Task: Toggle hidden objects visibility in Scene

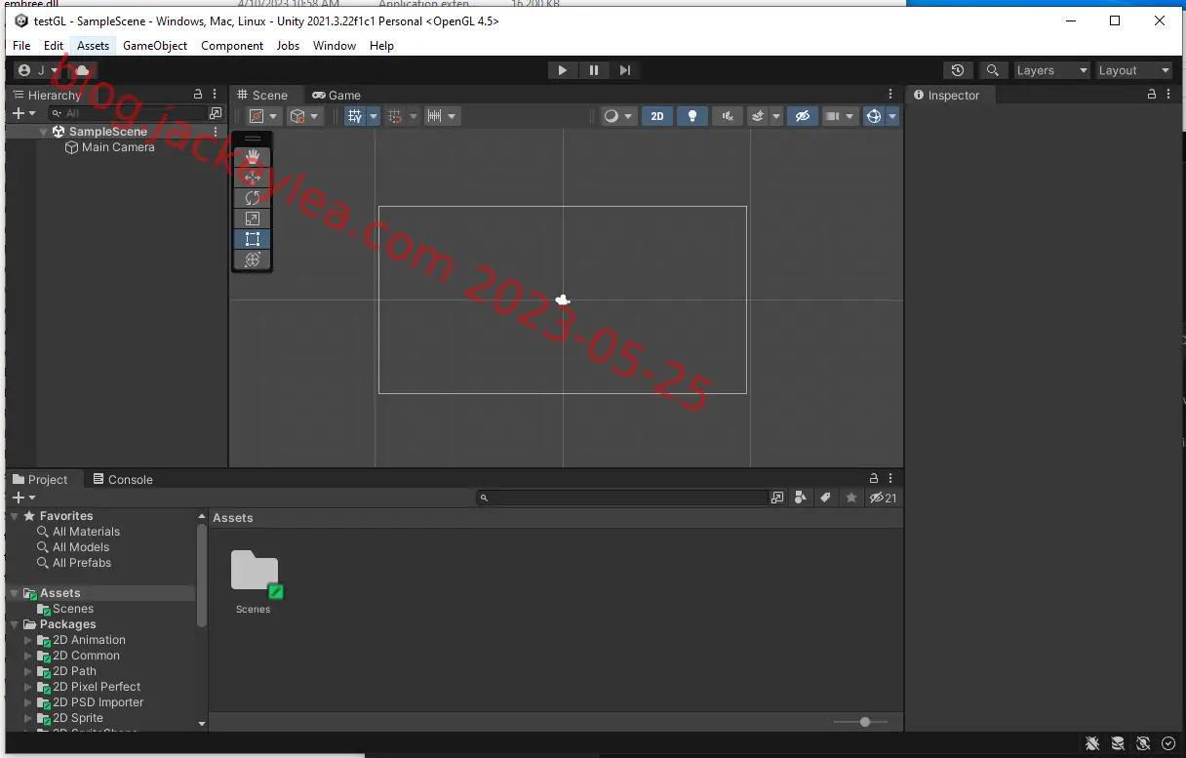Action: pyautogui.click(x=802, y=116)
